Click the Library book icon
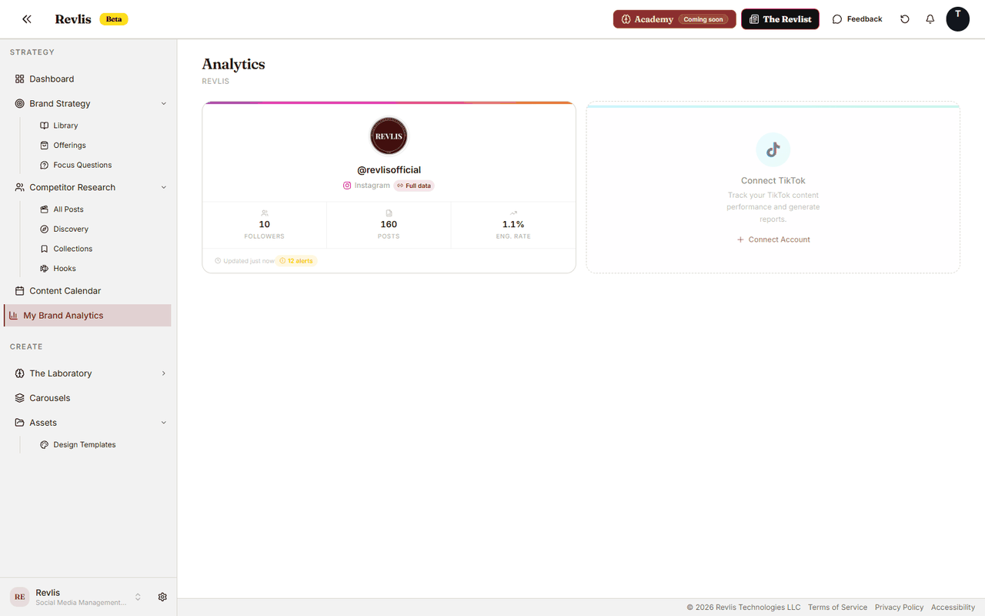The height and width of the screenshot is (616, 985). [x=45, y=126]
